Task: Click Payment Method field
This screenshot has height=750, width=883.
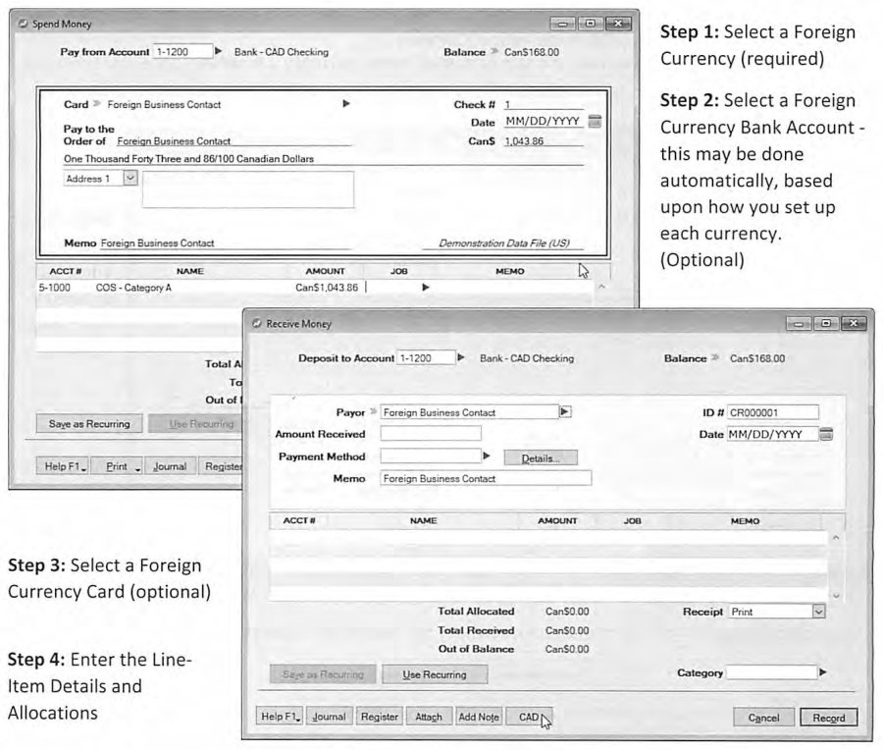Action: point(431,455)
